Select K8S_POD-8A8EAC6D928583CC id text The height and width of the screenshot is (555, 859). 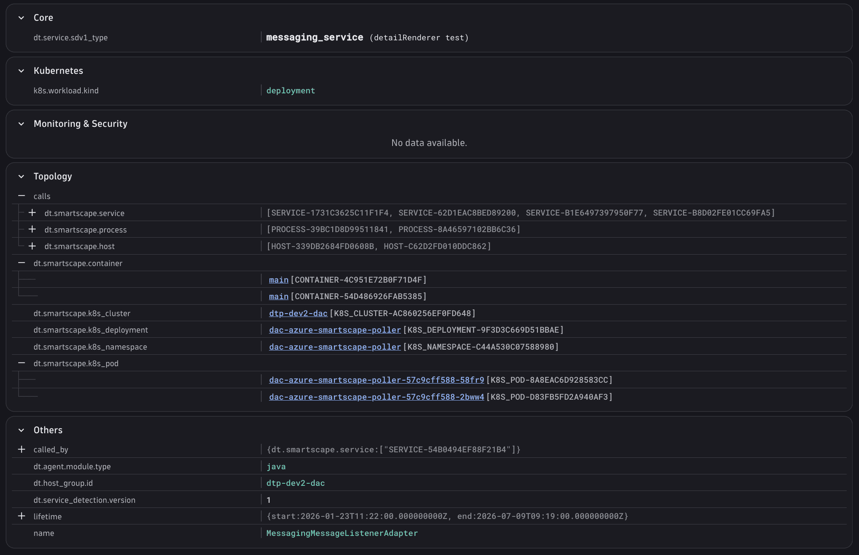click(x=549, y=380)
